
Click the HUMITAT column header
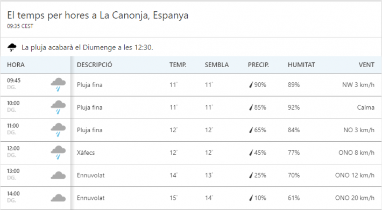click(301, 65)
